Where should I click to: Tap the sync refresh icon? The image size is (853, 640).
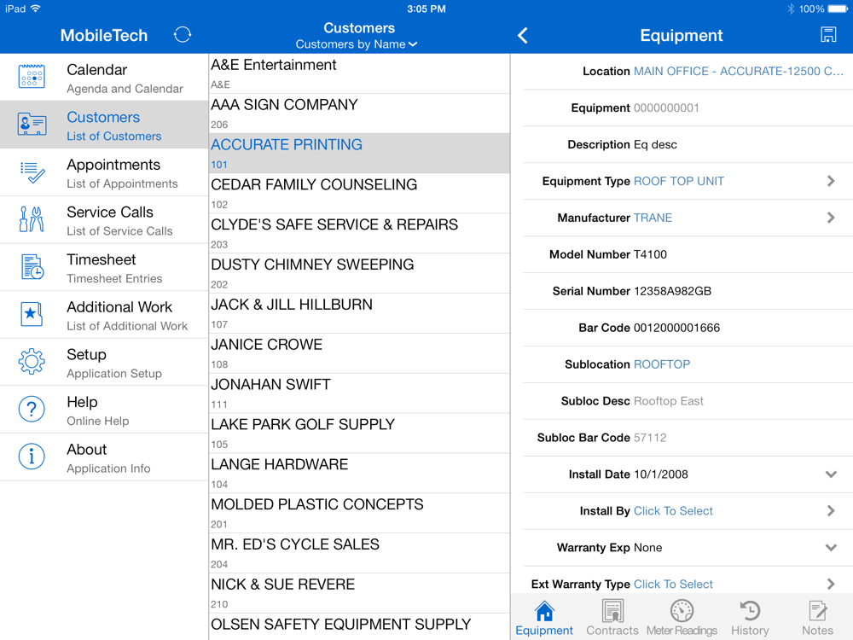183,35
